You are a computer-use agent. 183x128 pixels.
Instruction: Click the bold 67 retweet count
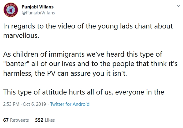coord(6,120)
